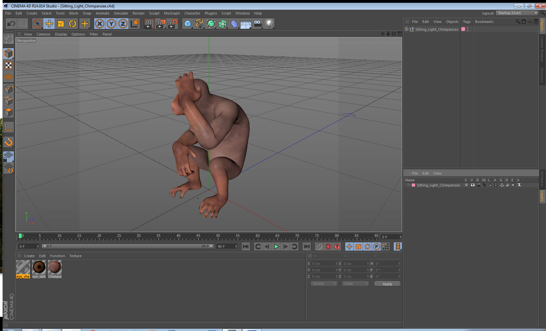Open material manager Texture menu
Image resolution: width=546 pixels, height=331 pixels.
coord(75,256)
